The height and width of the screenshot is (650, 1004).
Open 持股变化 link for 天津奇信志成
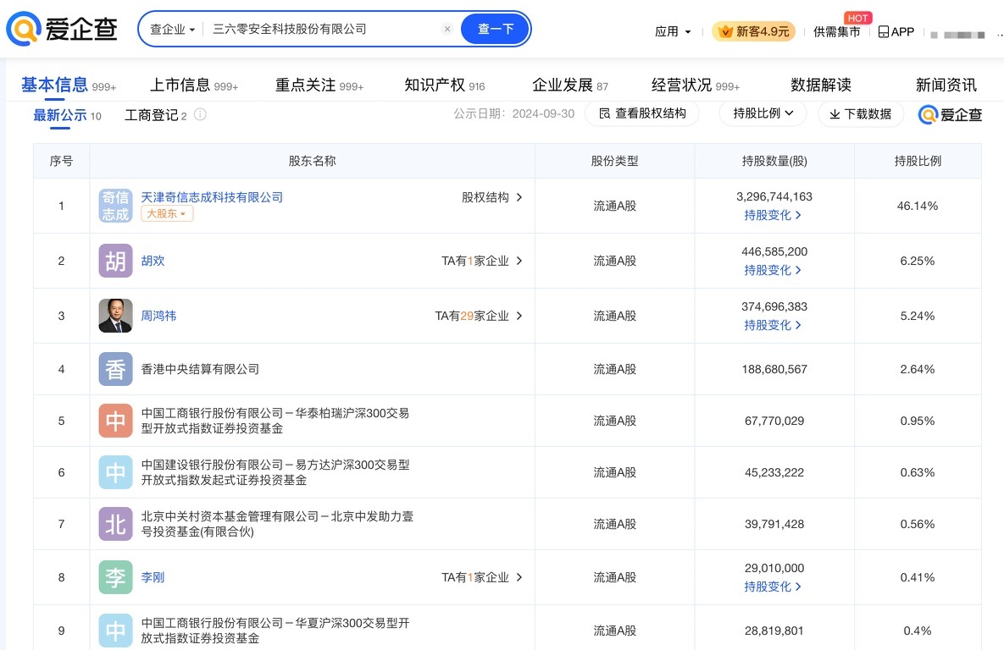(x=774, y=215)
